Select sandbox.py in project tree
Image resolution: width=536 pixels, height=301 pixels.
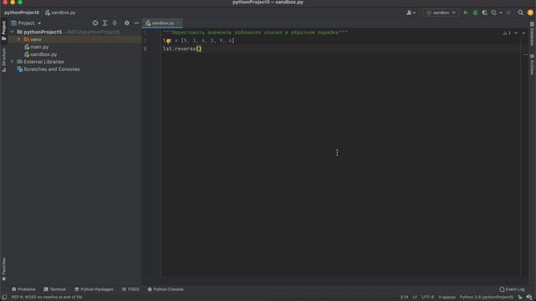40,54
